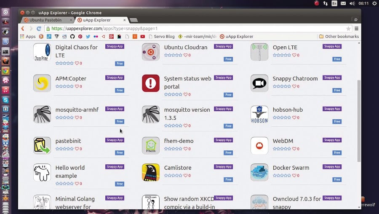Reload the page with the refresh button
Screen dimensions: 379x214
(39, 29)
